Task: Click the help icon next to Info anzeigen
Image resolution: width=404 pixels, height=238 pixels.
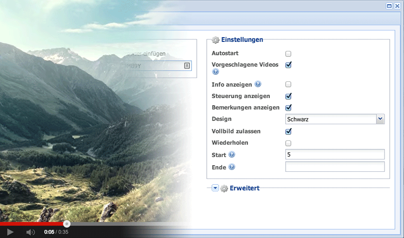Action: pyautogui.click(x=258, y=84)
